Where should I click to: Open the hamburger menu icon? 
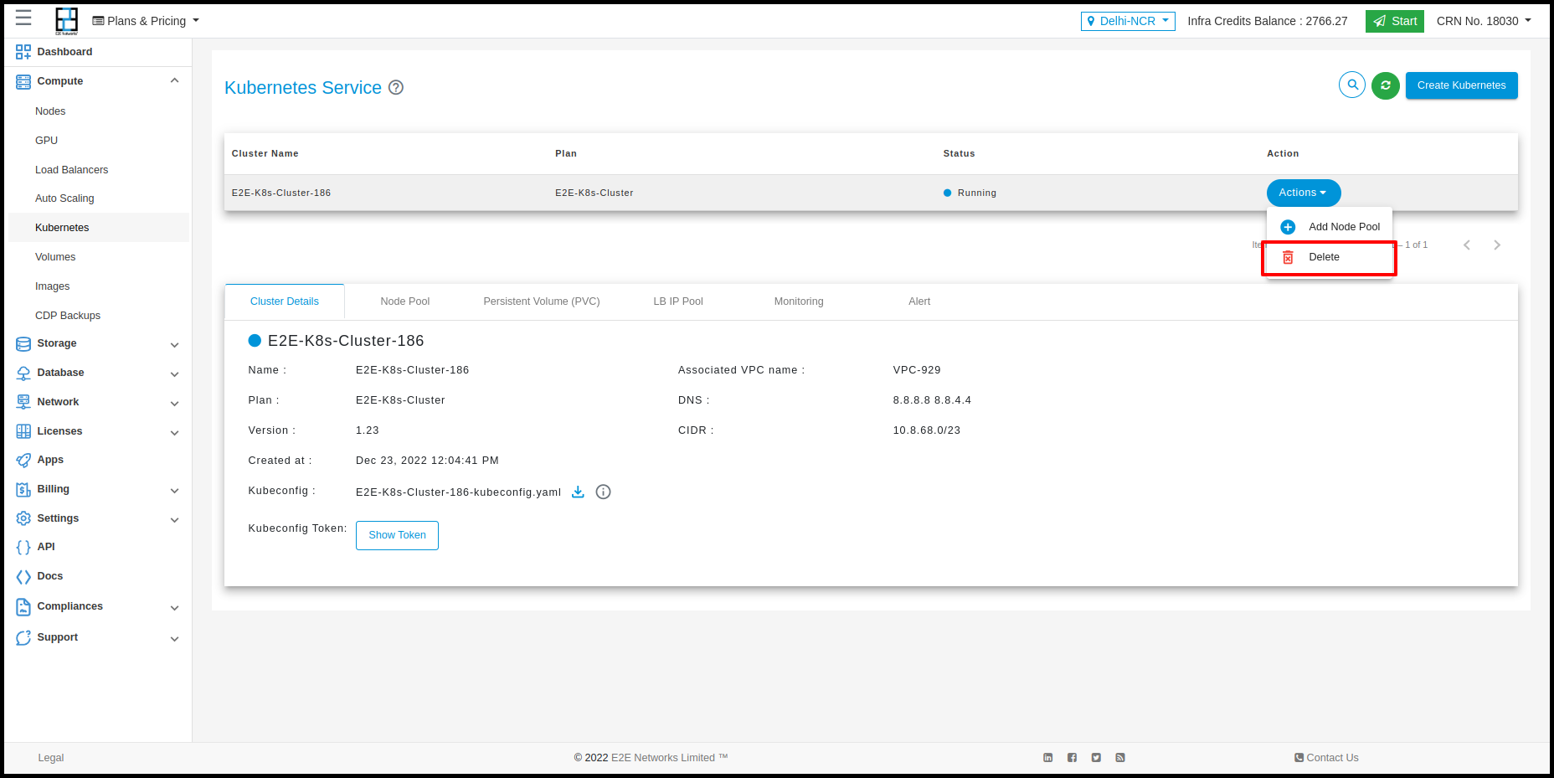point(23,18)
